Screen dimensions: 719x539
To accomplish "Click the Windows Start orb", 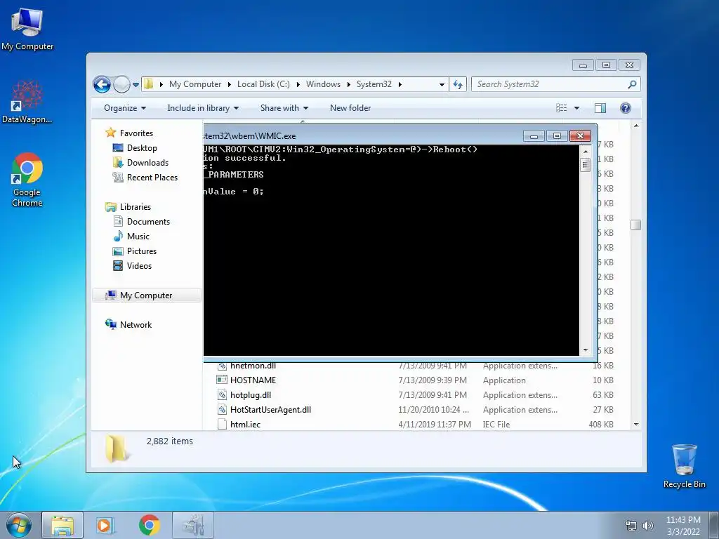I will [x=19, y=525].
